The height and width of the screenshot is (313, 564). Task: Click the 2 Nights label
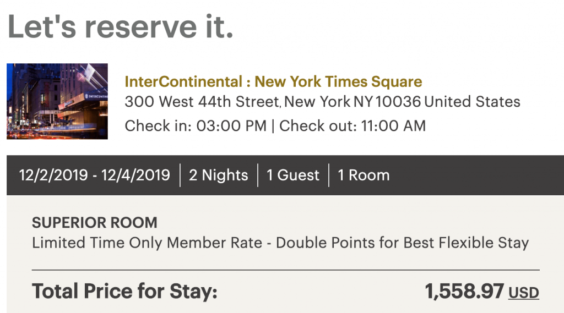click(218, 175)
